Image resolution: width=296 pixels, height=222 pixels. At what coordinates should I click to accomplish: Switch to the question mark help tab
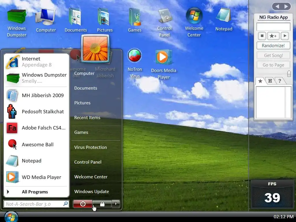tap(280, 81)
